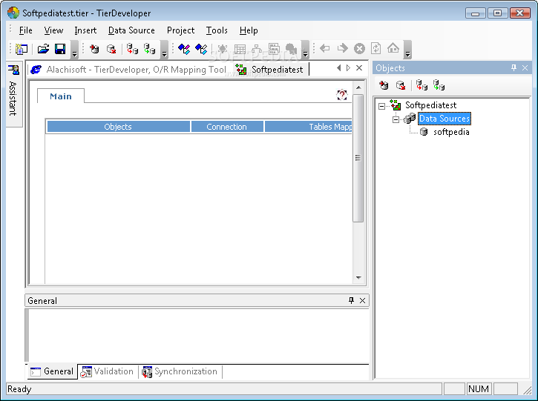Select the softpedia data source item
The width and height of the screenshot is (538, 401).
tap(451, 132)
